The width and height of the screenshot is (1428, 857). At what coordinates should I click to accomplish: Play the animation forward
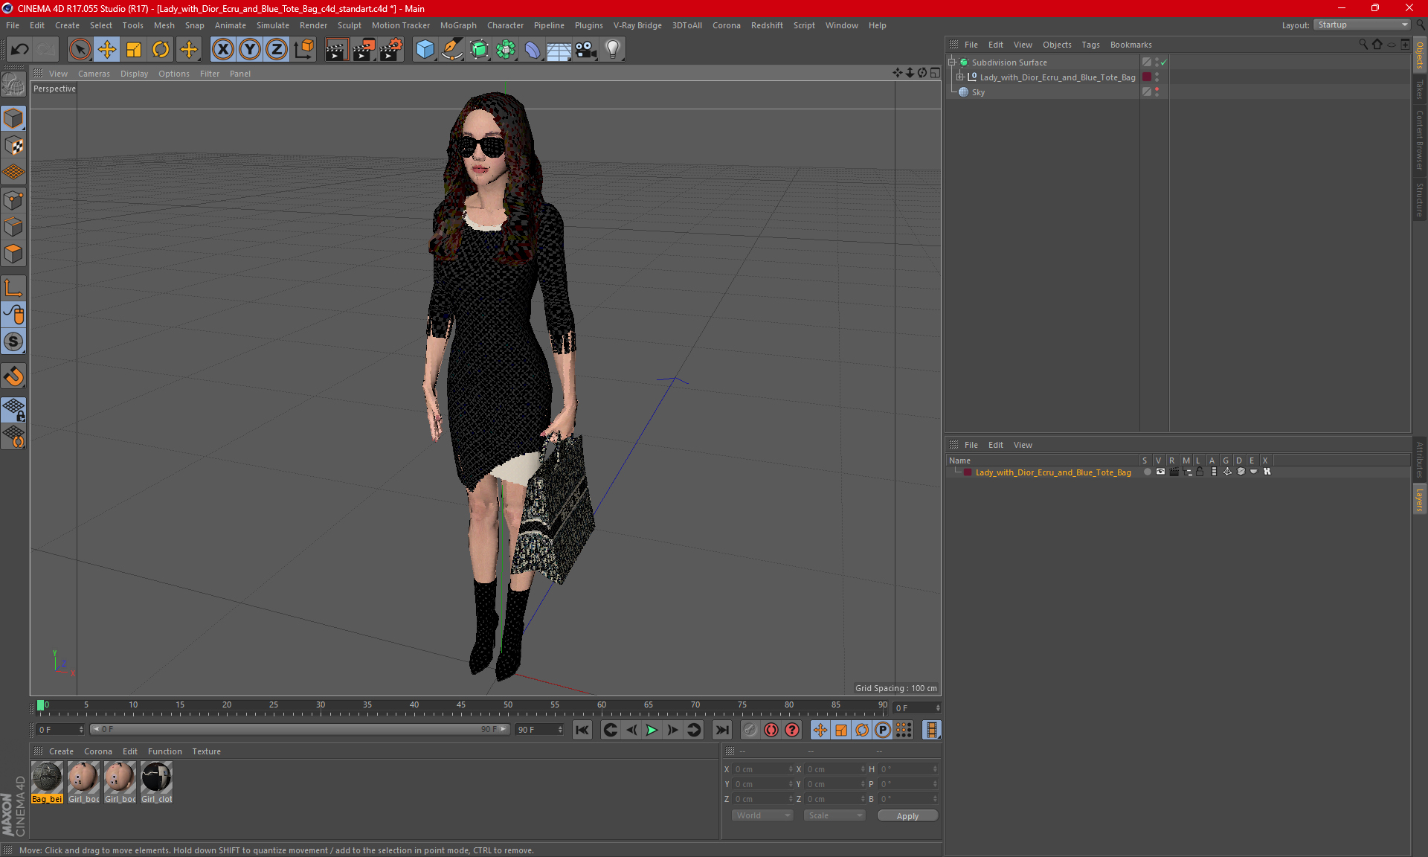(652, 730)
